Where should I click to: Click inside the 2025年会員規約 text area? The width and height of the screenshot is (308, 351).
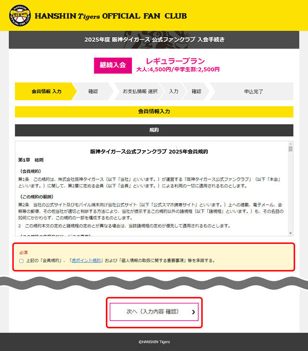coord(152,188)
